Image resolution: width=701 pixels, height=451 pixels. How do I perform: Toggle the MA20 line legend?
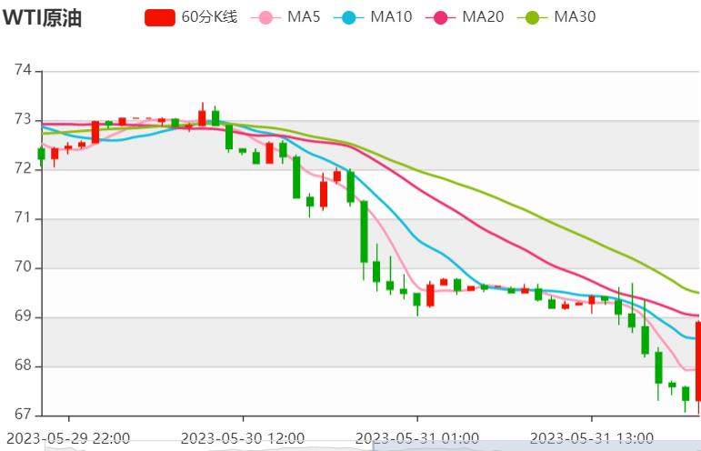pyautogui.click(x=465, y=17)
